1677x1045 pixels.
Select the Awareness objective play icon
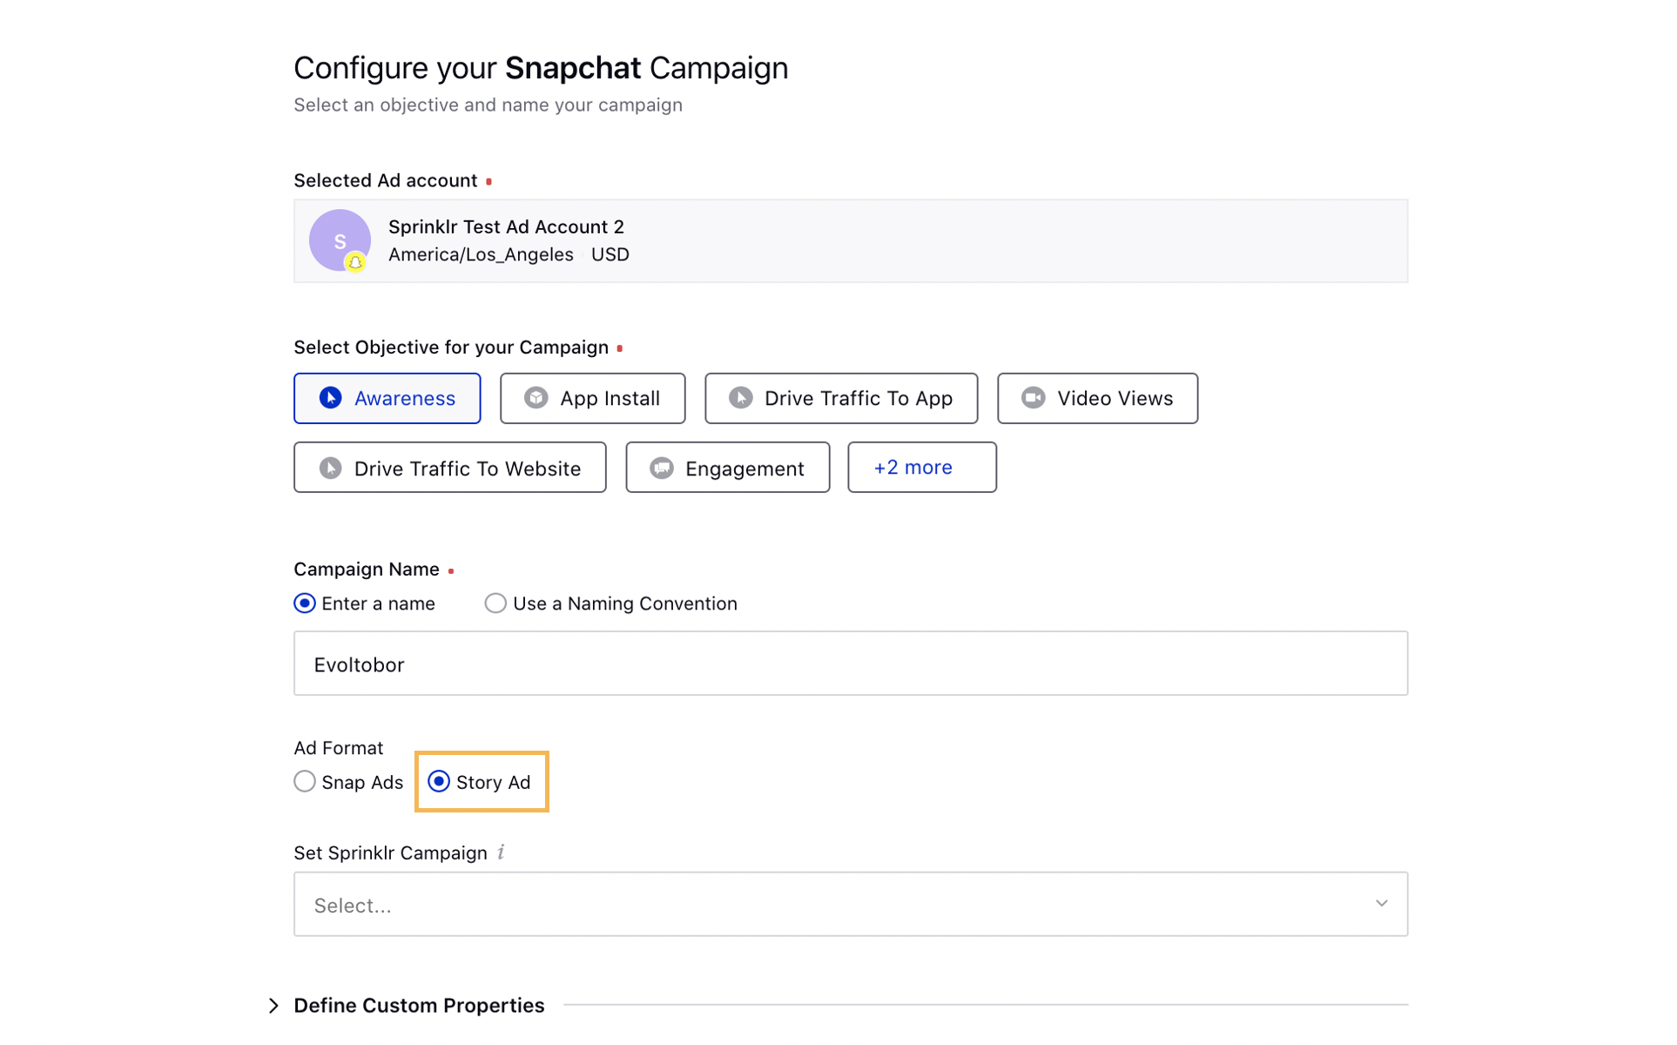329,398
